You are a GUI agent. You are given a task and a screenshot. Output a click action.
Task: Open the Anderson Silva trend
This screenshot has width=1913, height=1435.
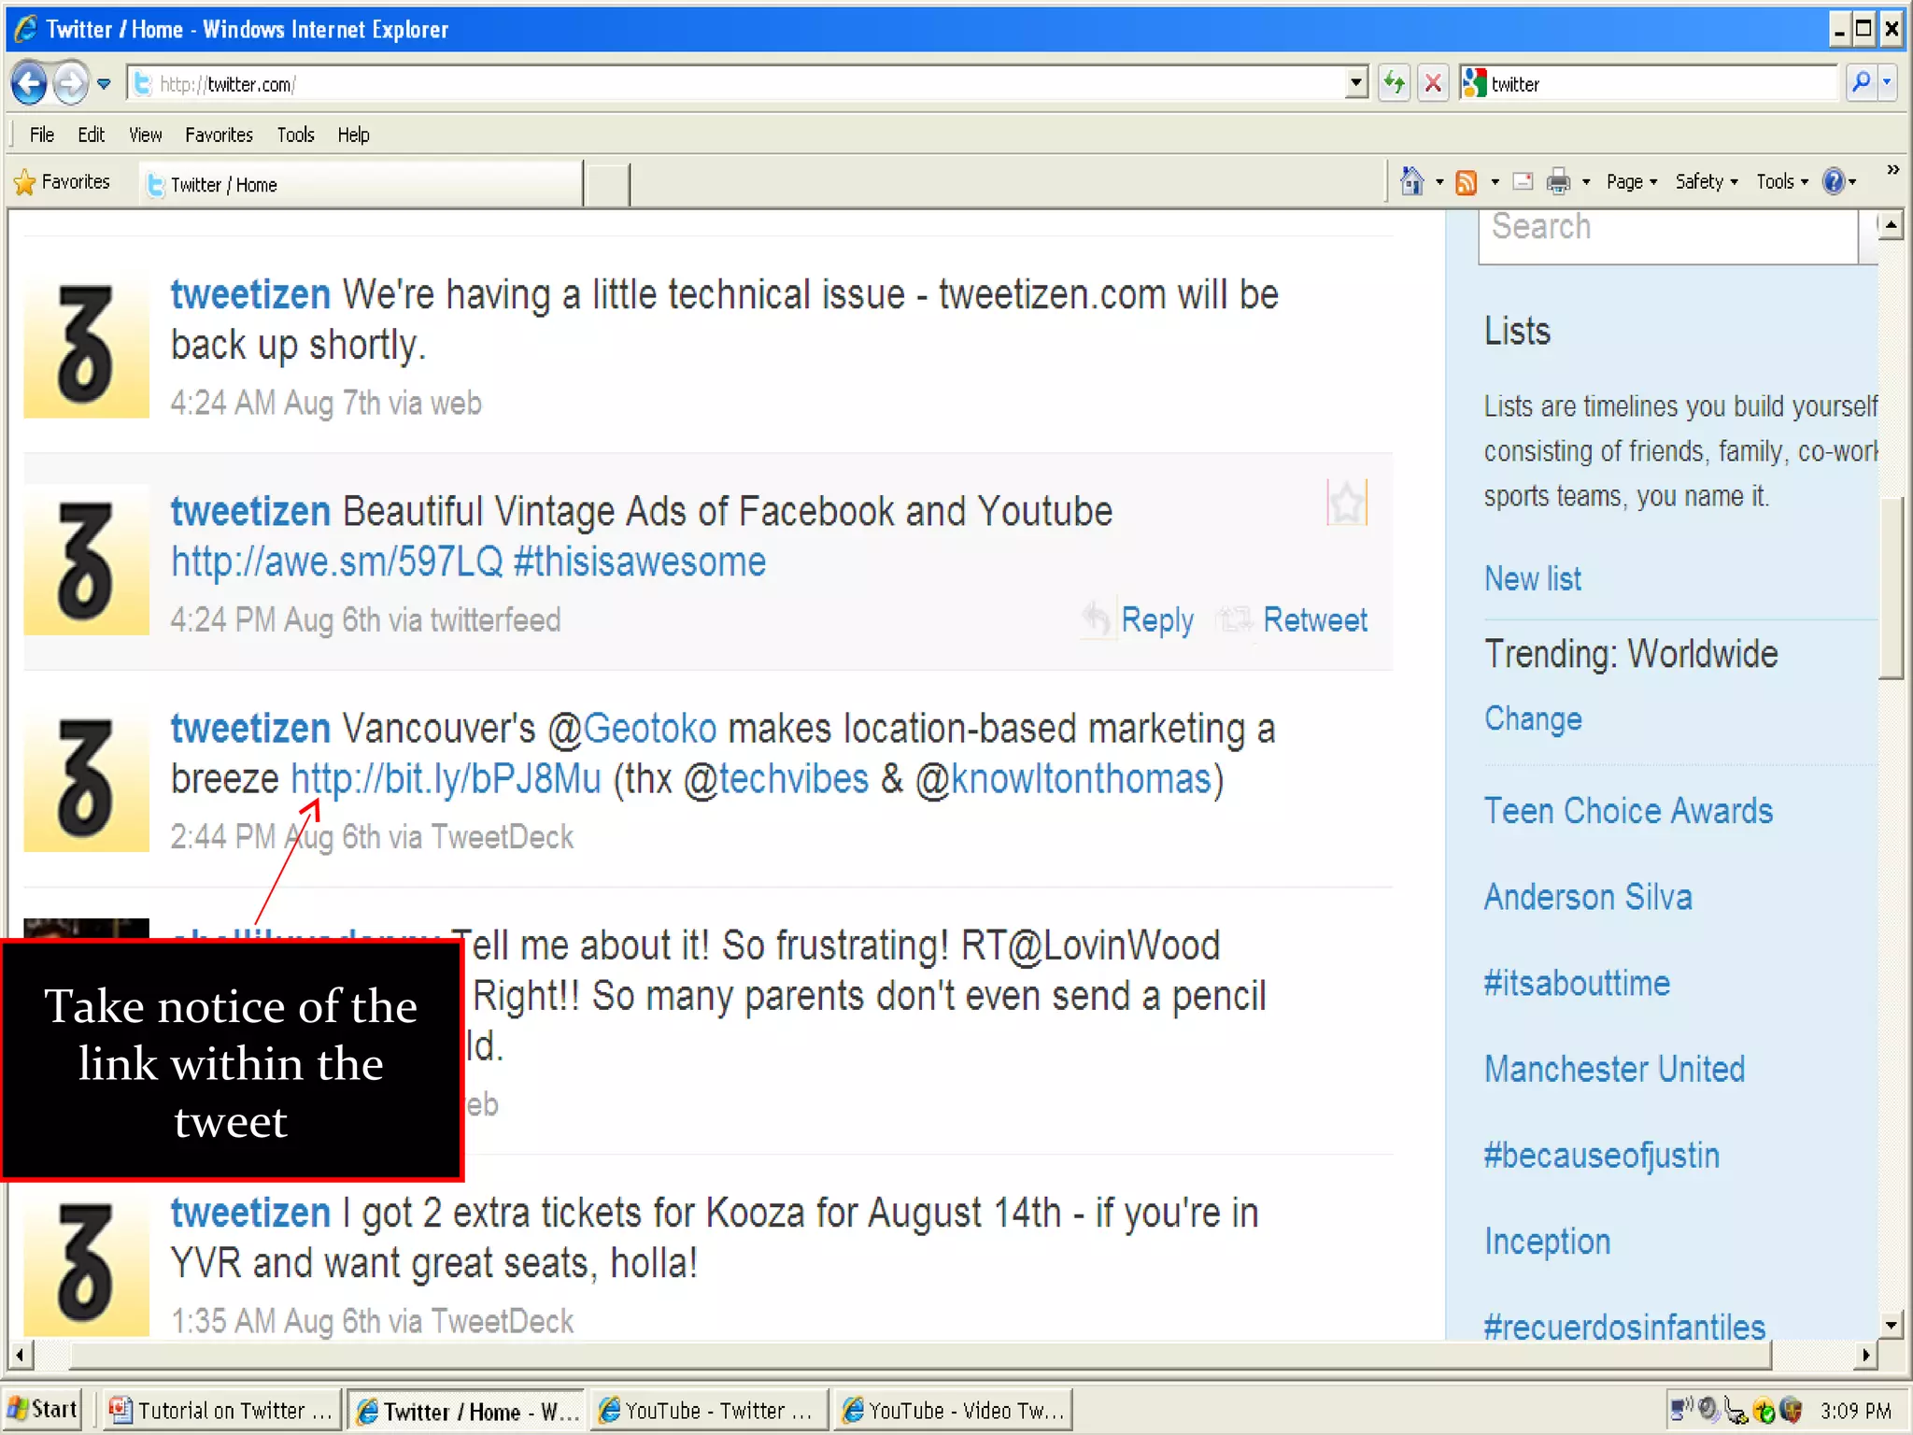(1588, 897)
